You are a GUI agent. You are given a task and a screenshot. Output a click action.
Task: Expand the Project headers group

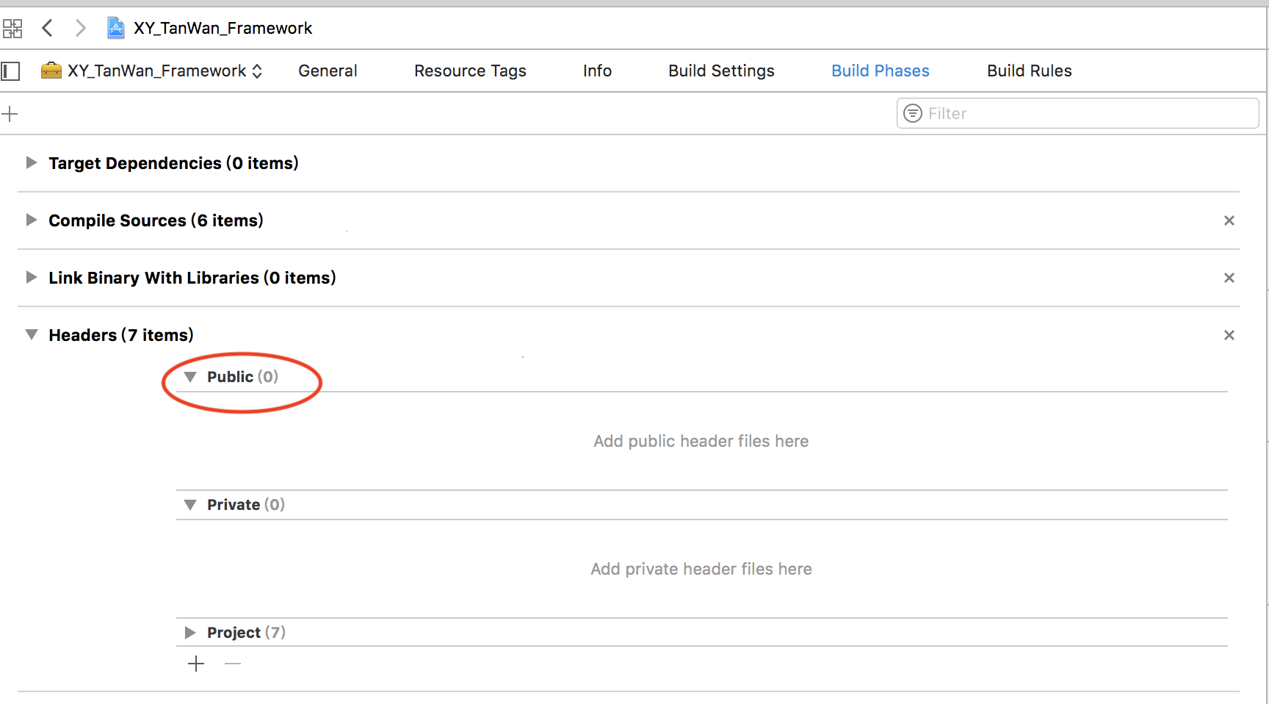coord(190,633)
